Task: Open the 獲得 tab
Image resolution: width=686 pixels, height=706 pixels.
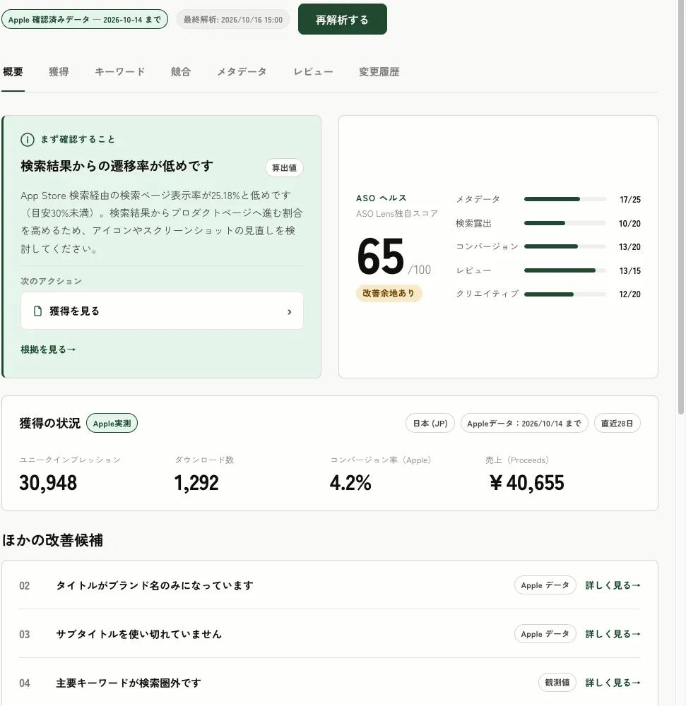Action: pyautogui.click(x=59, y=71)
